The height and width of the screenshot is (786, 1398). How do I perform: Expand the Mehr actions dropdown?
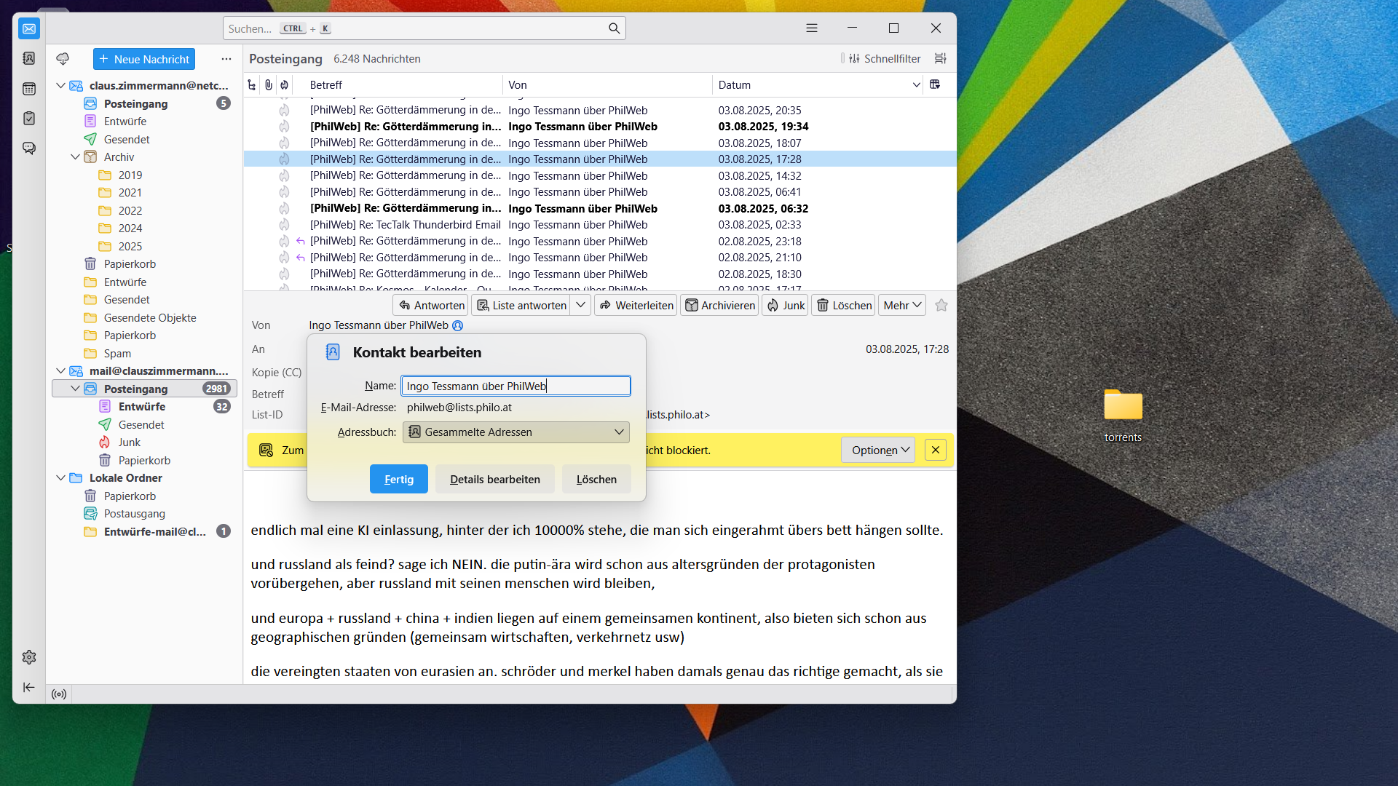tap(902, 306)
